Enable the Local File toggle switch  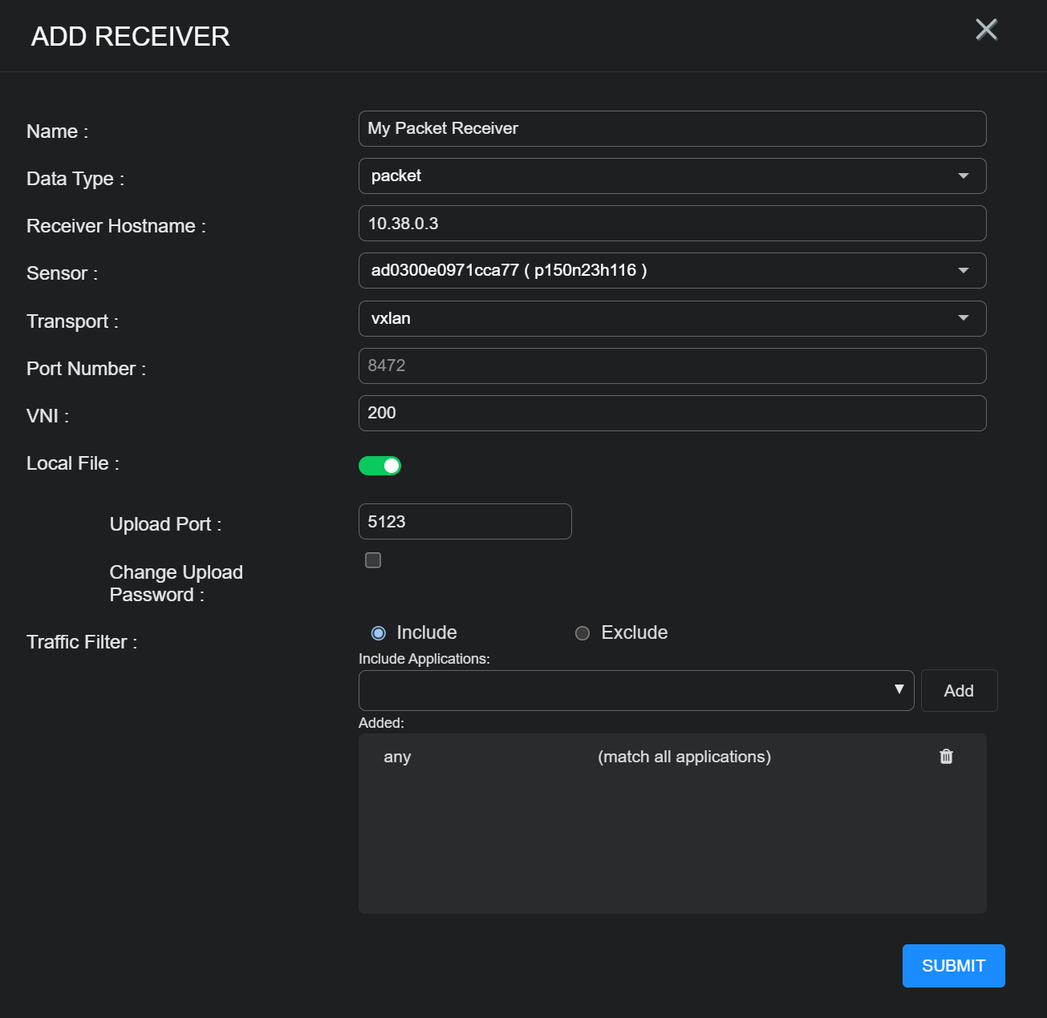pyautogui.click(x=379, y=465)
